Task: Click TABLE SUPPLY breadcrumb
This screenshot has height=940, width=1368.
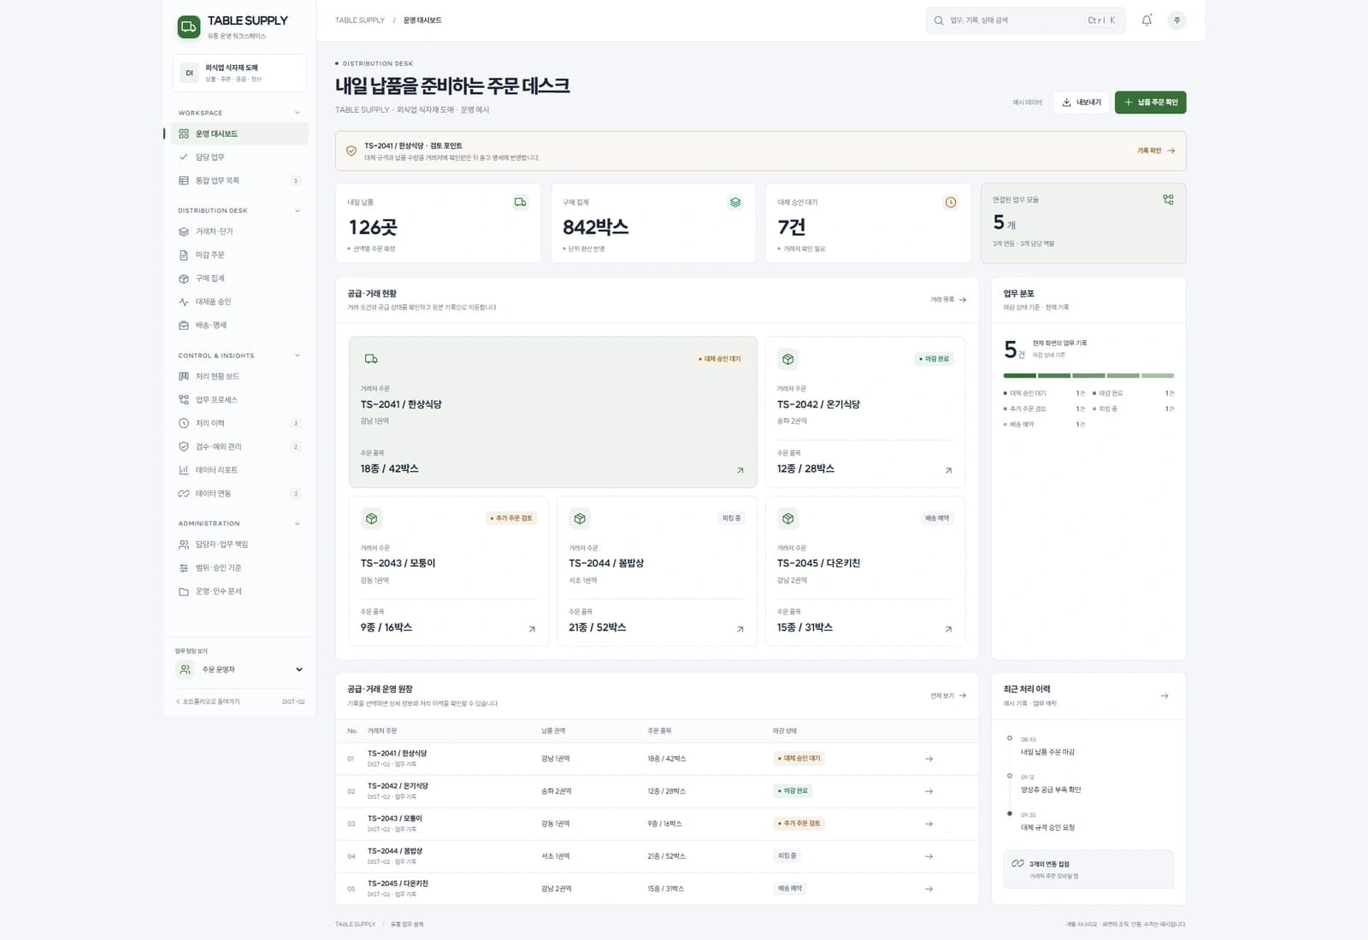Action: (x=360, y=21)
